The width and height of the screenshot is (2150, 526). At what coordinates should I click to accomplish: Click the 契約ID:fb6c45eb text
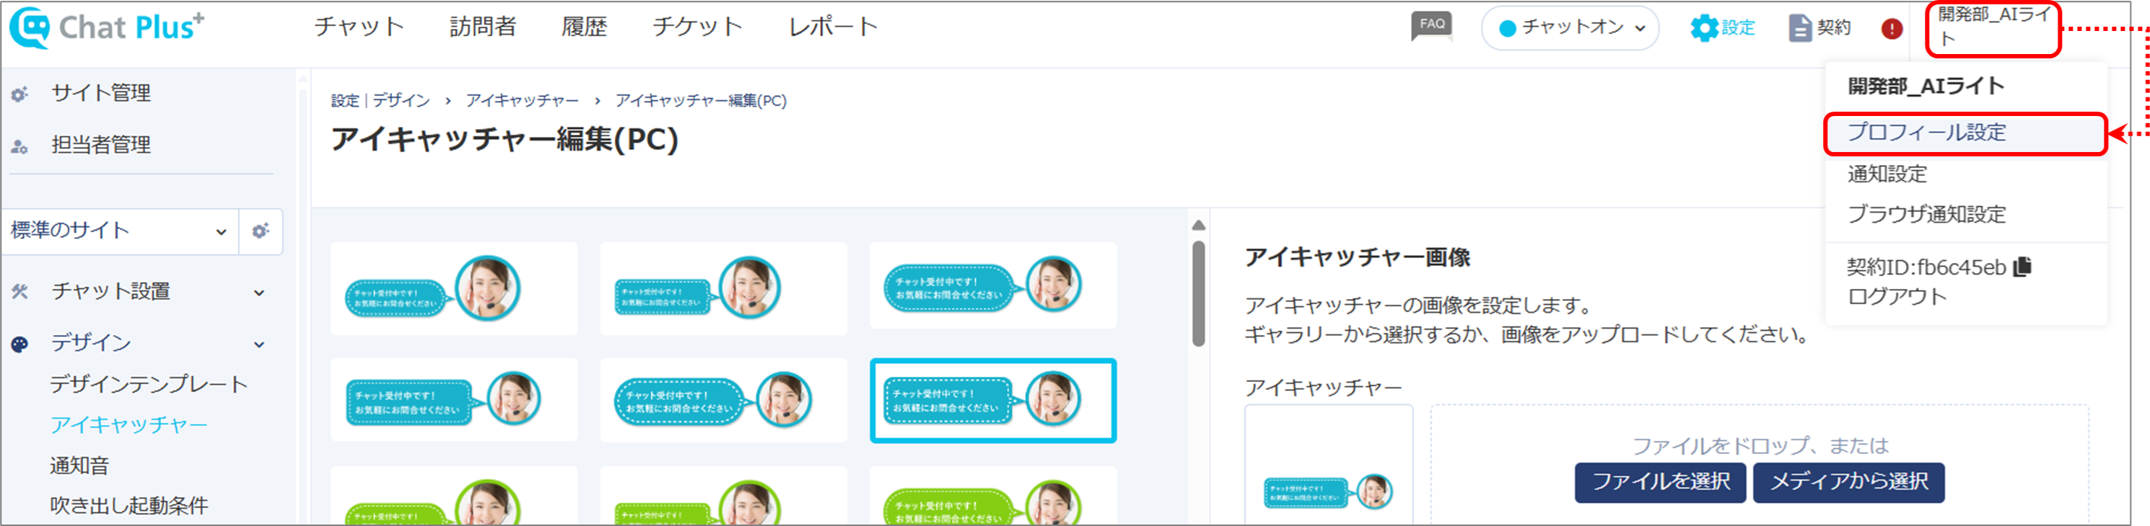[x=1926, y=267]
